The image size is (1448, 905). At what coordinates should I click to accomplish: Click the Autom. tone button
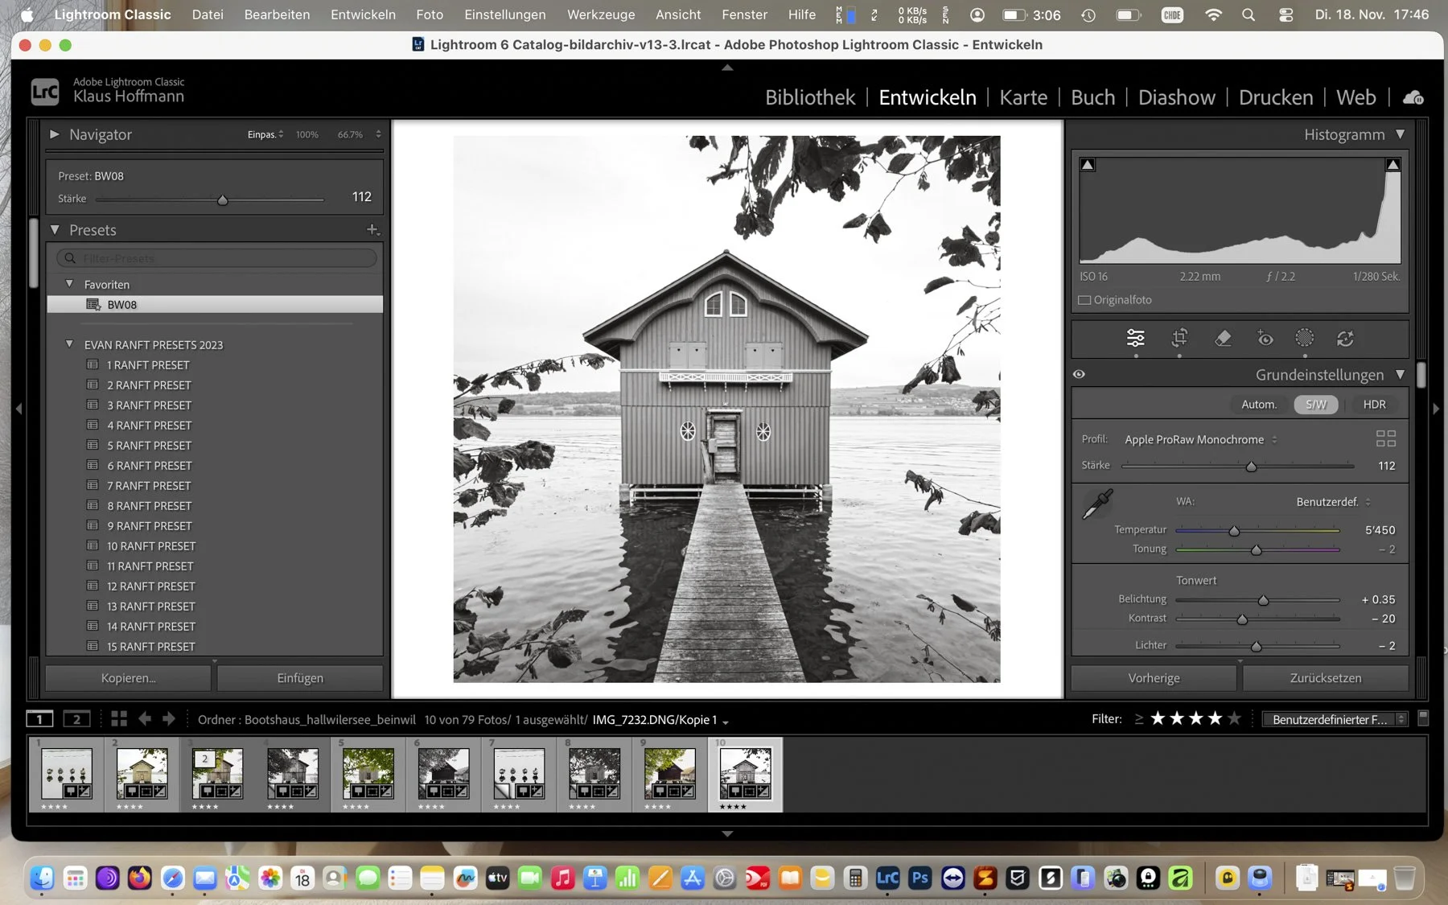(1259, 405)
